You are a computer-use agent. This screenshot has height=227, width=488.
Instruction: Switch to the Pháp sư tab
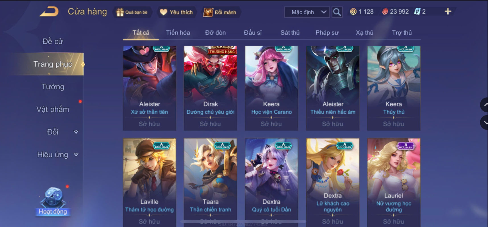pyautogui.click(x=327, y=33)
